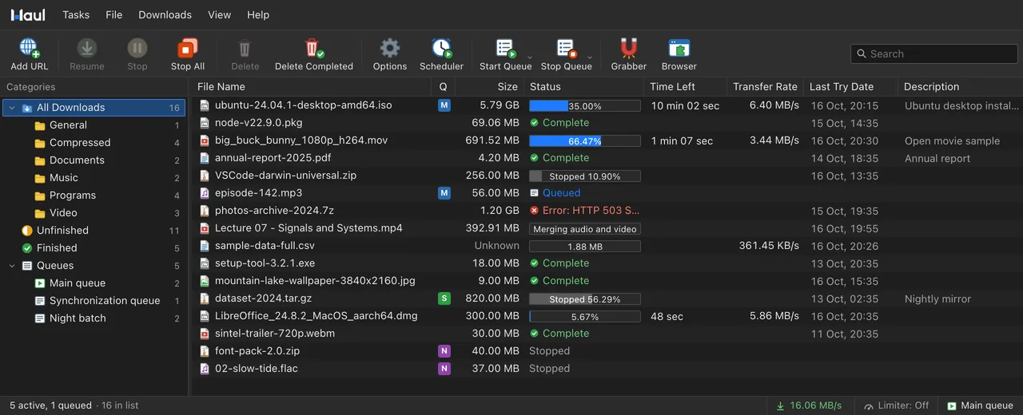Click the Description column header

click(x=960, y=86)
